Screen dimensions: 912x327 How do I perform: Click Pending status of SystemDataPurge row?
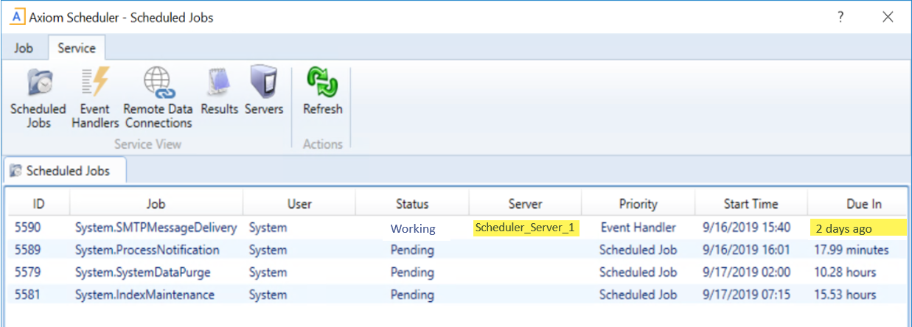coord(412,273)
